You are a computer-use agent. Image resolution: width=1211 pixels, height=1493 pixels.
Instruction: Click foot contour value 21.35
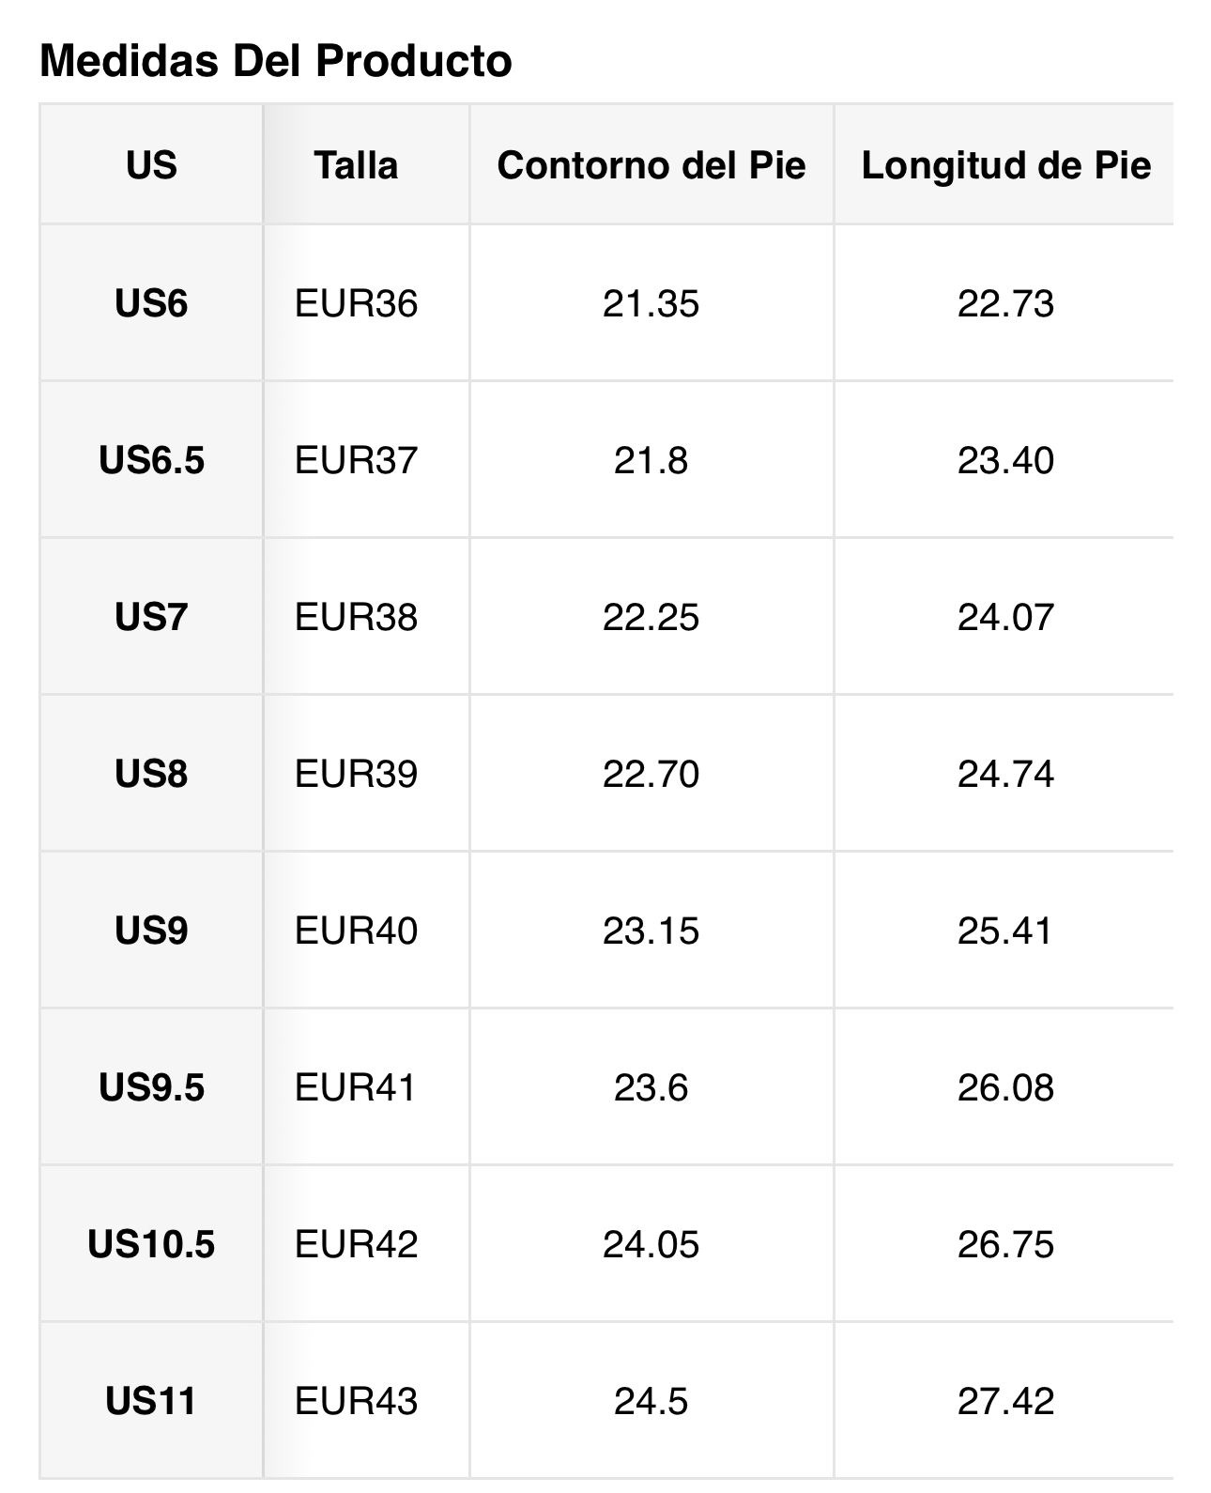point(651,304)
